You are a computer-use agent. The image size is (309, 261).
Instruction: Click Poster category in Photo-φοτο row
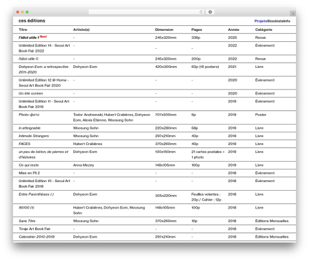pyautogui.click(x=261, y=115)
